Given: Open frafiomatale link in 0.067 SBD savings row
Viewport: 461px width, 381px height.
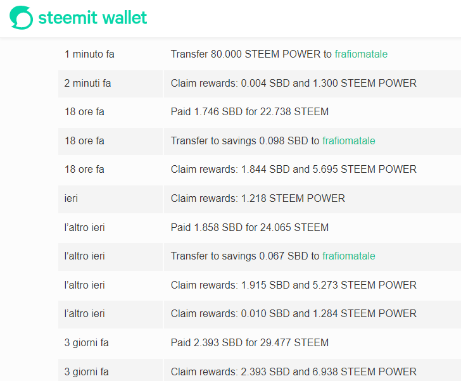Looking at the screenshot, I should tap(349, 256).
